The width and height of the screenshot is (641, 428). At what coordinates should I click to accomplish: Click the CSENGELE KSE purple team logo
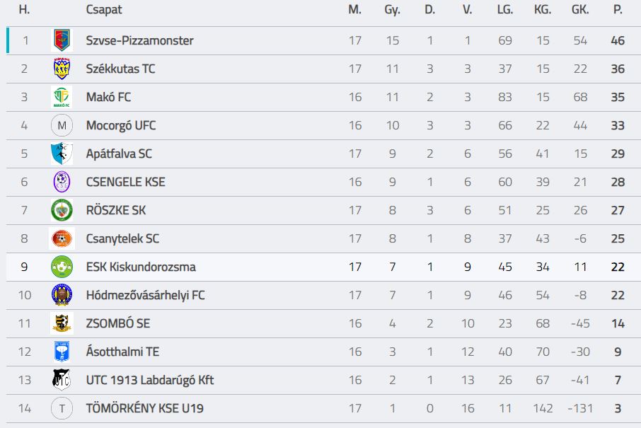click(62, 182)
